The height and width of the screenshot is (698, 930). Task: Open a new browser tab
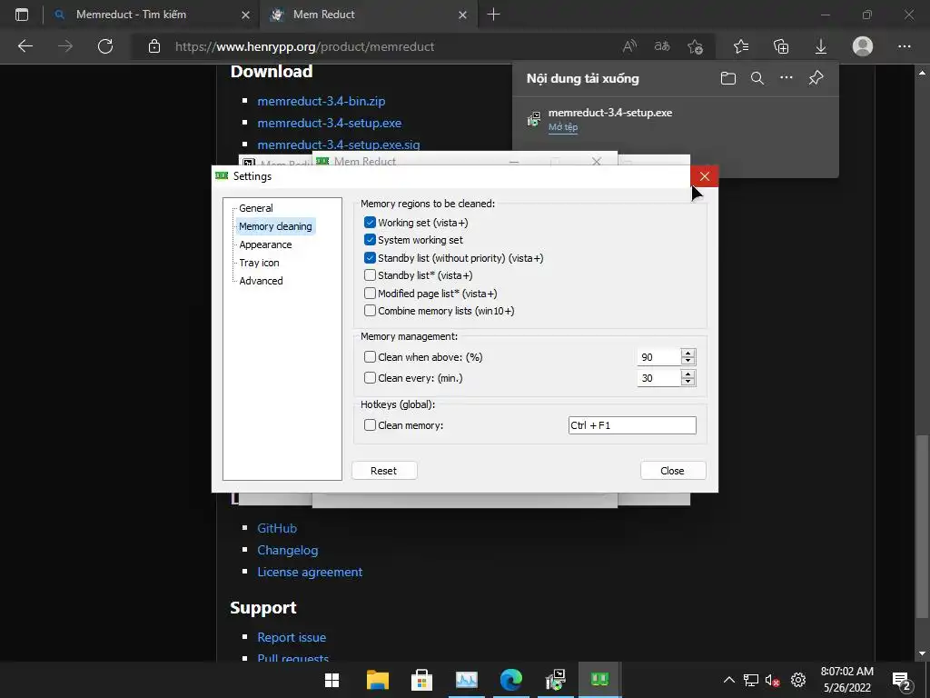pos(493,15)
